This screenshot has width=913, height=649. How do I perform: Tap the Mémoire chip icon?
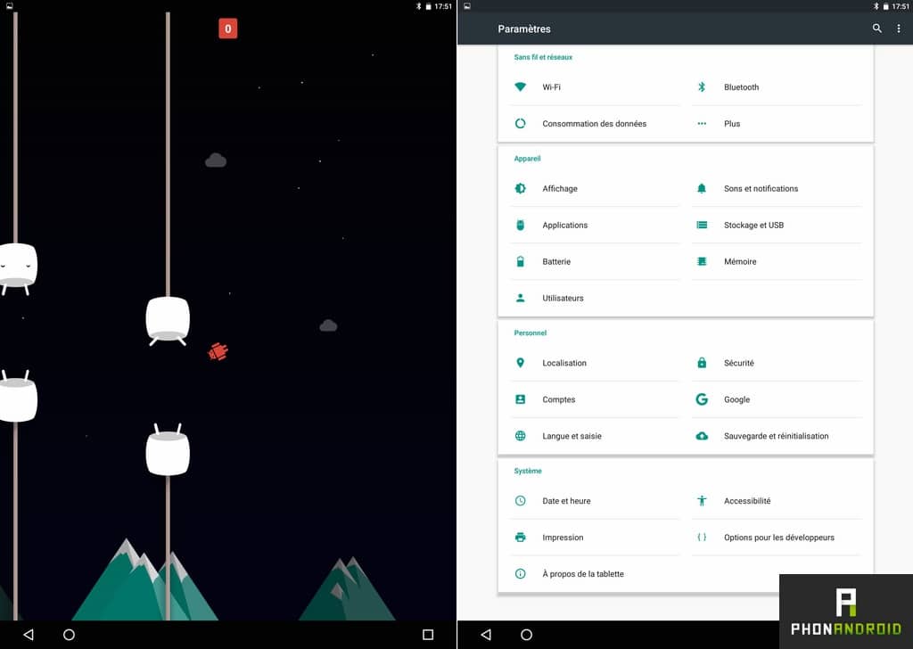[702, 261]
